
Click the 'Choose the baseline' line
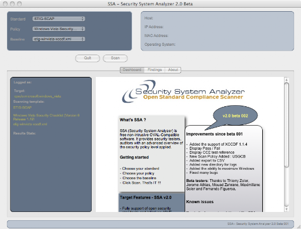coord(138,178)
